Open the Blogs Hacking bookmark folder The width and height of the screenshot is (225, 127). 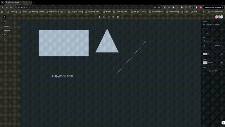tap(75, 12)
